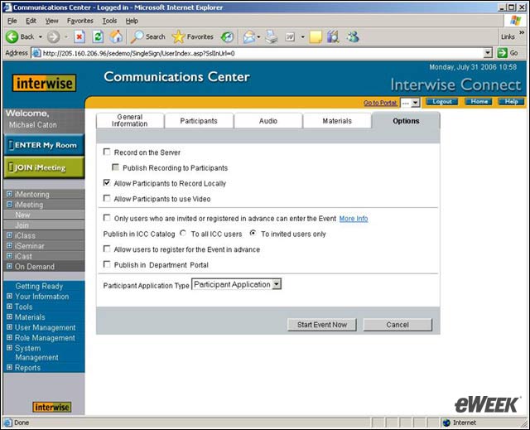Expand the Reports section
The height and width of the screenshot is (430, 530).
click(x=9, y=367)
